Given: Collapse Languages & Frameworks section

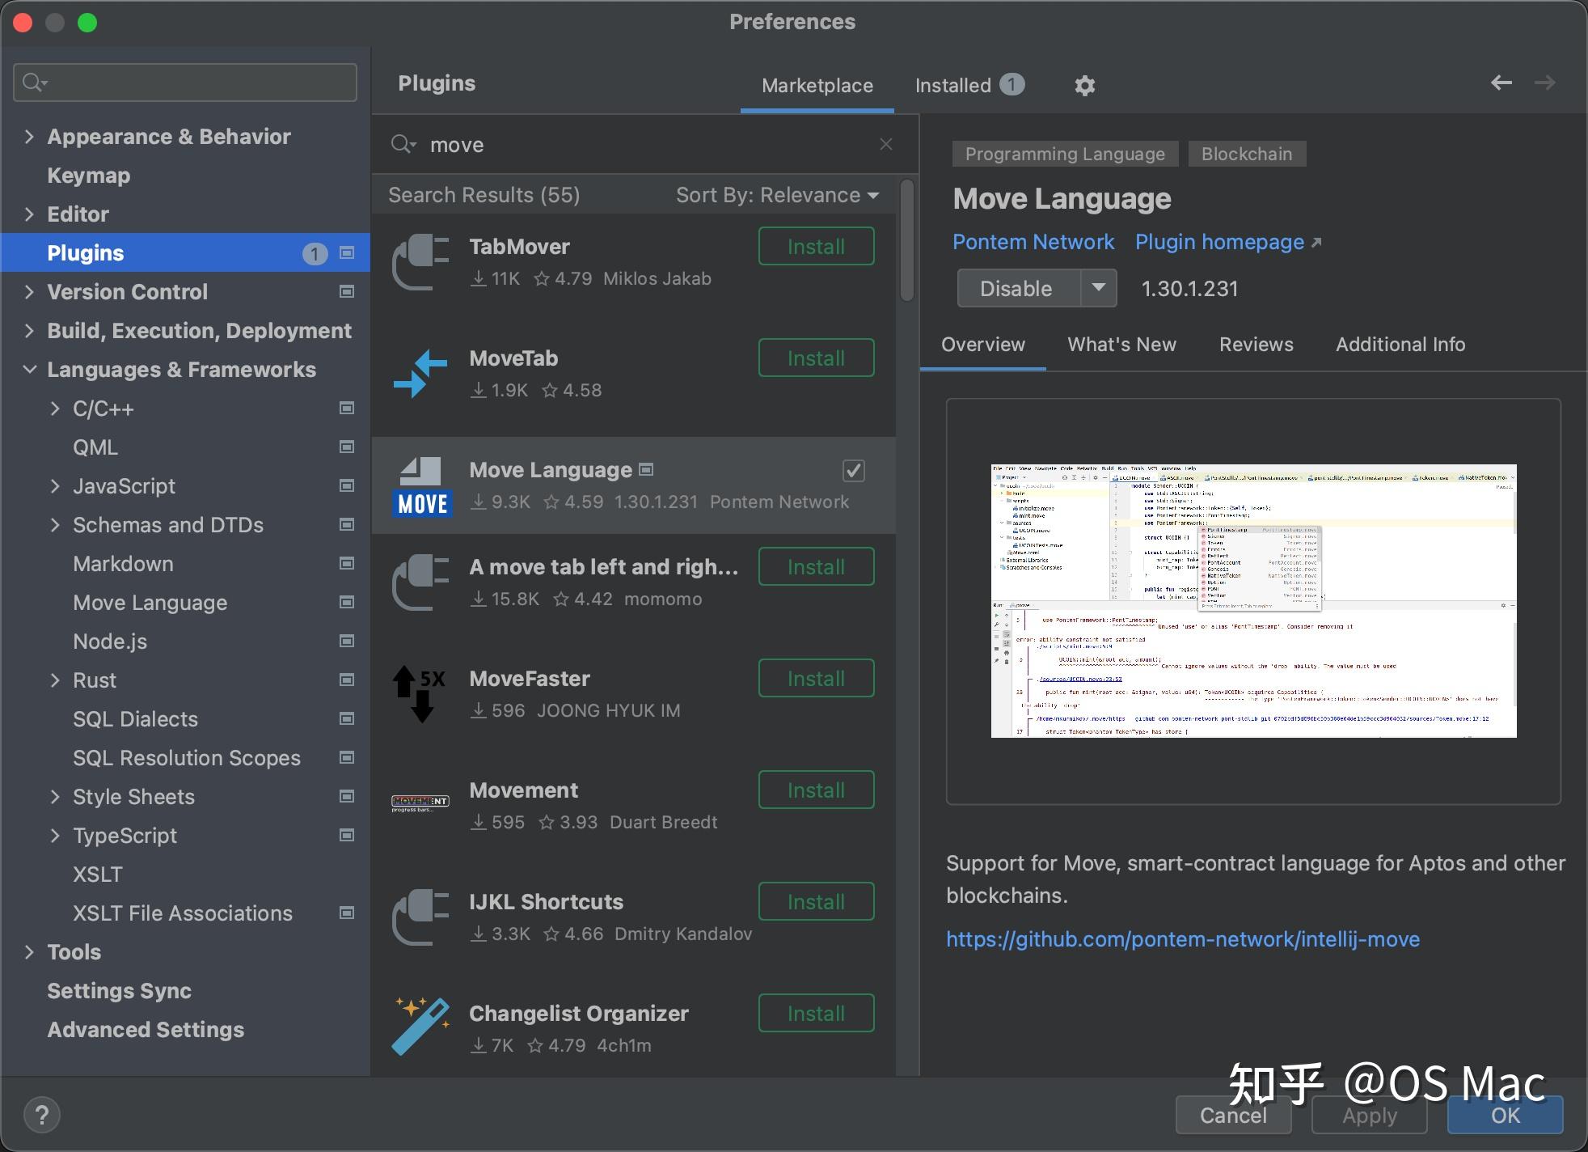Looking at the screenshot, I should (x=29, y=369).
